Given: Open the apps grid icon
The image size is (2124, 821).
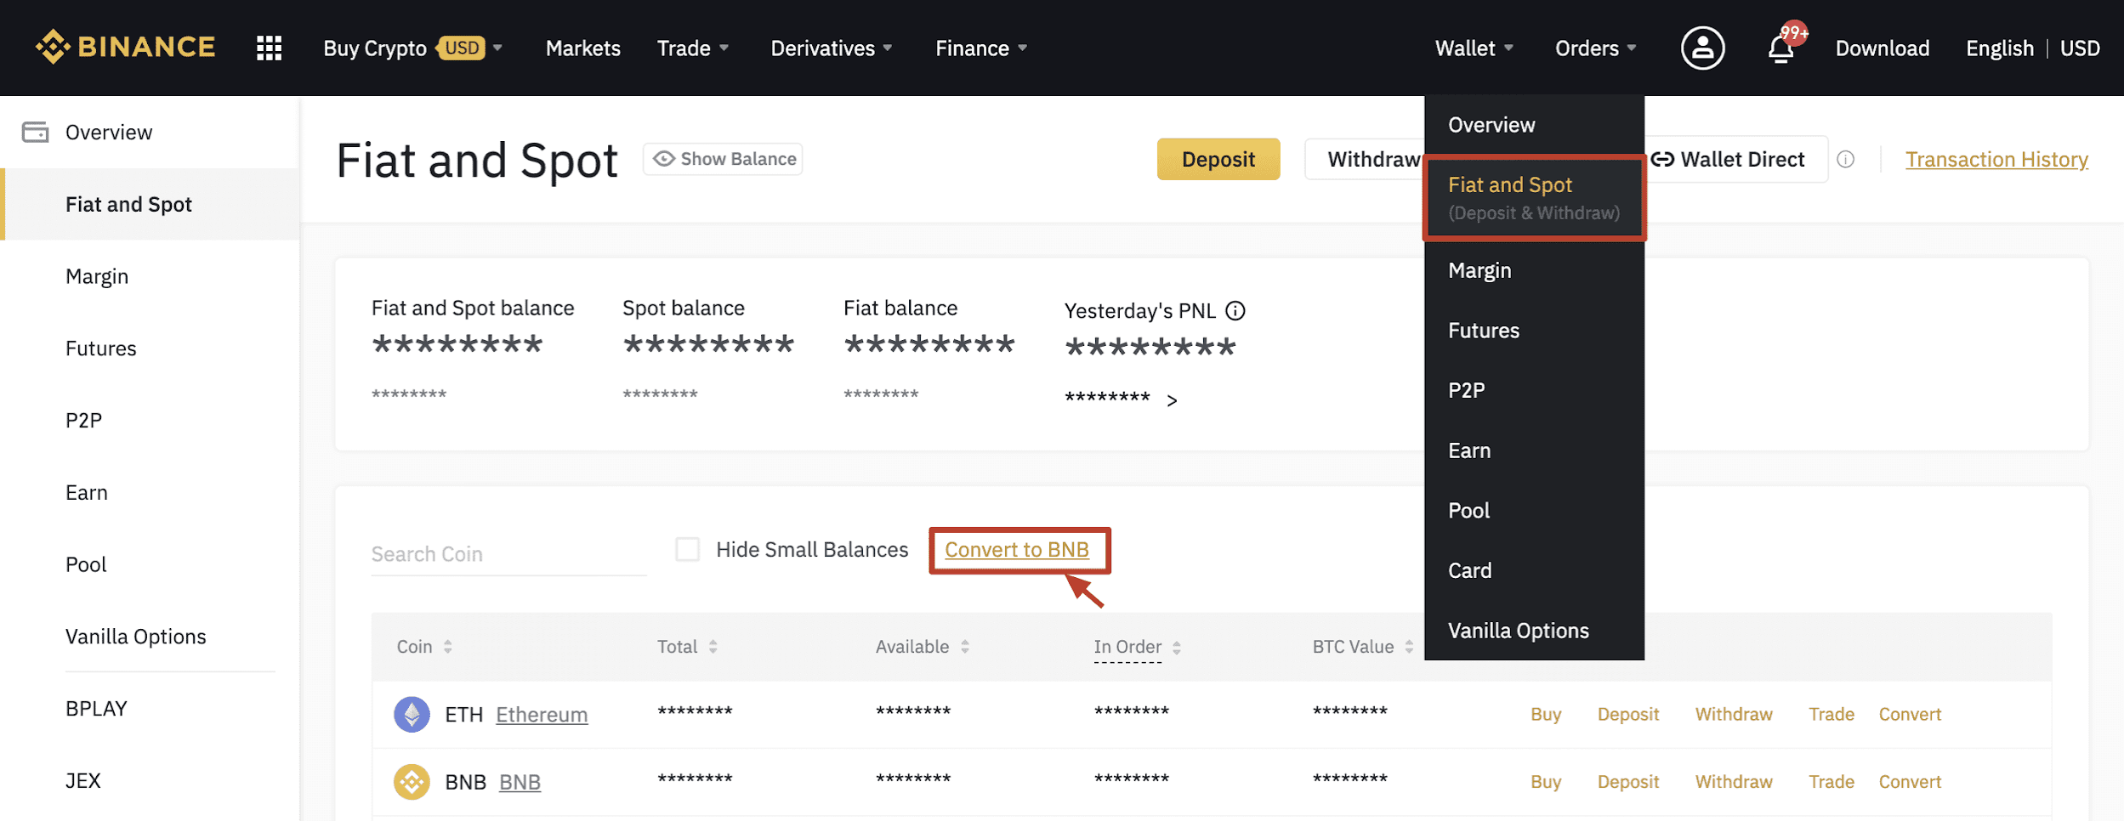Looking at the screenshot, I should click(269, 48).
